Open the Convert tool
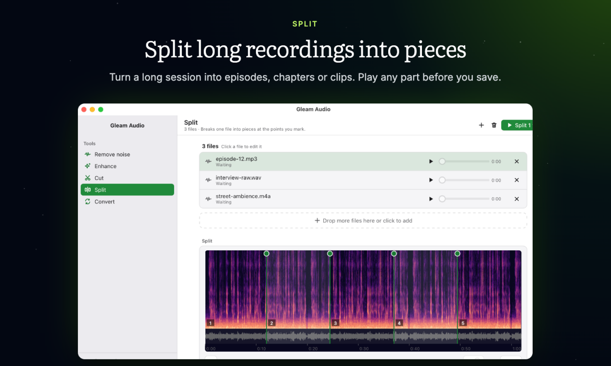 click(127, 202)
